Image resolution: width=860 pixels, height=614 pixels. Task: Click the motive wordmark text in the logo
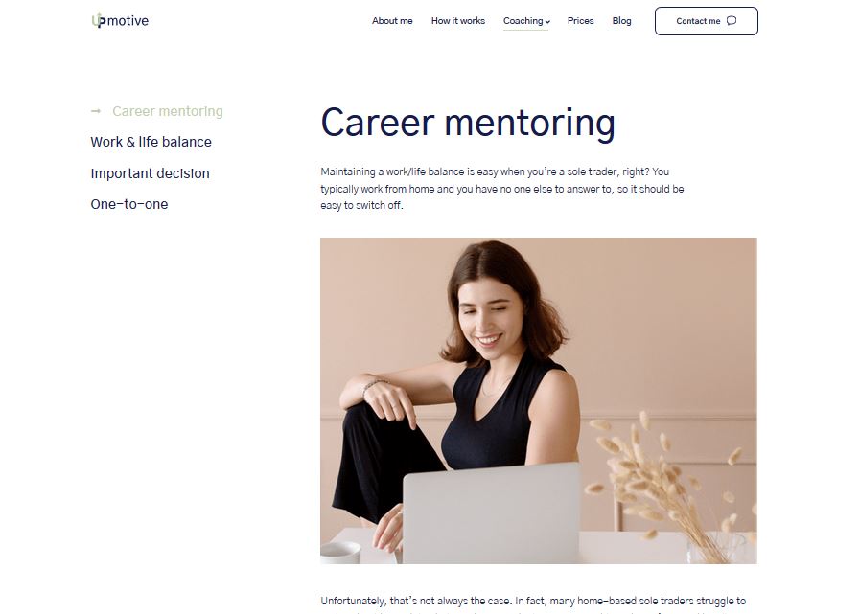(x=128, y=21)
